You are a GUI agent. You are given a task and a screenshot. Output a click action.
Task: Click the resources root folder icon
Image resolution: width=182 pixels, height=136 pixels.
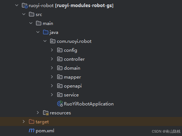tap(46, 113)
